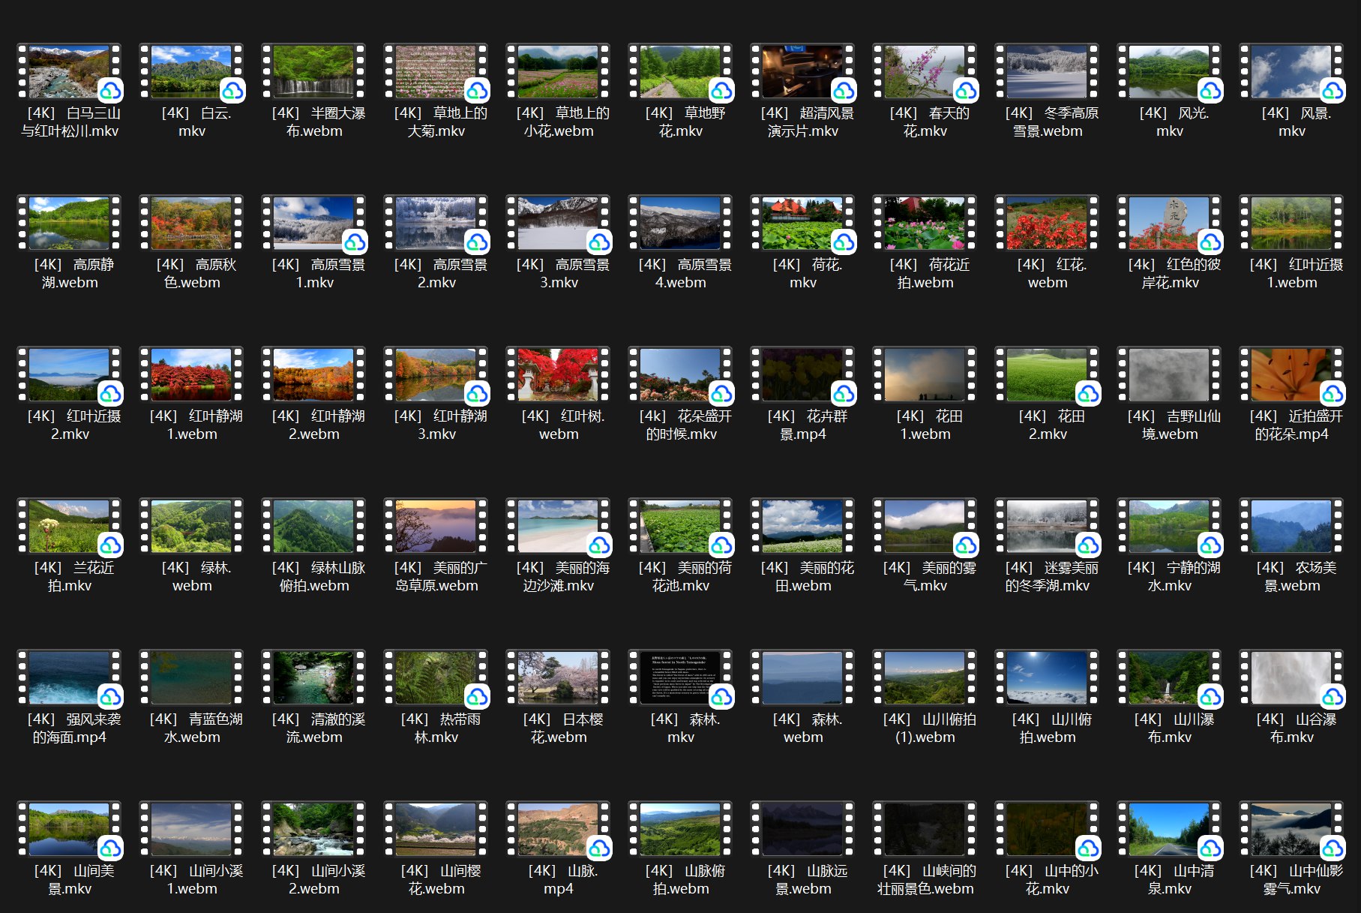1361x913 pixels.
Task: Click the file name 冬季高原雪景.webm
Action: 1048,122
